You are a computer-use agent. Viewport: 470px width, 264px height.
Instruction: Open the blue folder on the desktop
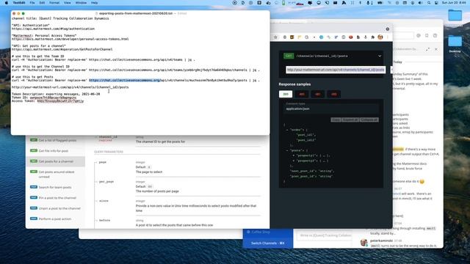pyautogui.click(x=455, y=15)
